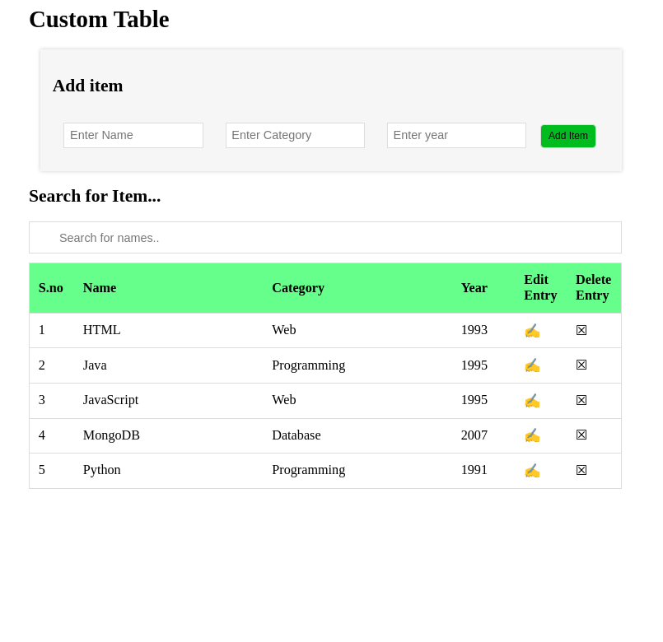The width and height of the screenshot is (663, 642).
Task: Click the Enter Category input
Action: 295,136
